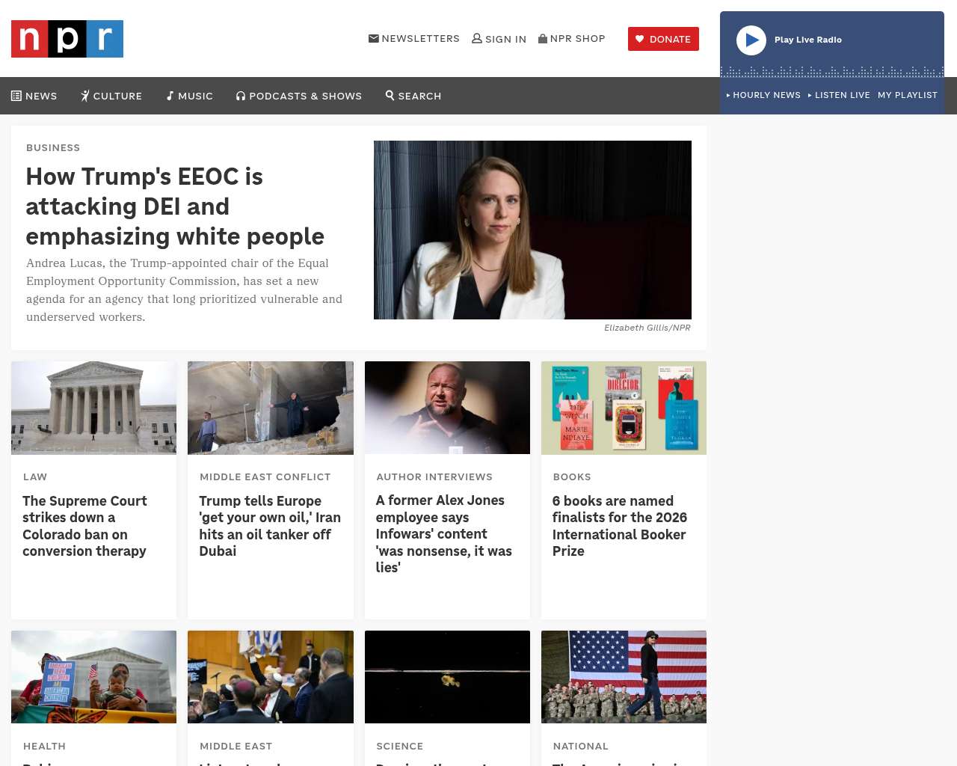Open Podcasts & Shows menu
The height and width of the screenshot is (766, 957).
click(299, 96)
